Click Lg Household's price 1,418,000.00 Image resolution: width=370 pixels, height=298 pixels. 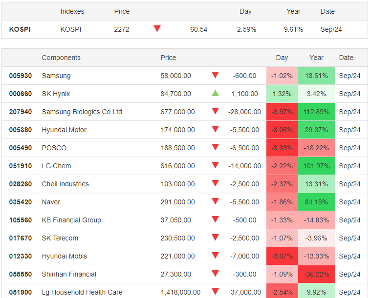180,292
